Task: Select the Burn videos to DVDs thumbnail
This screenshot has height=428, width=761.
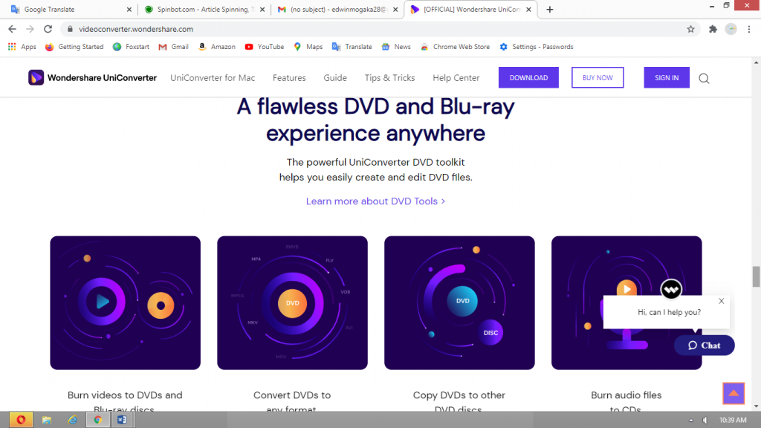Action: [125, 303]
